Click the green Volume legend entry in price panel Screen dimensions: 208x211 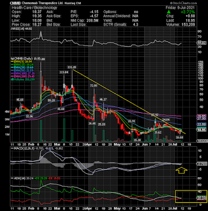[x=23, y=80]
